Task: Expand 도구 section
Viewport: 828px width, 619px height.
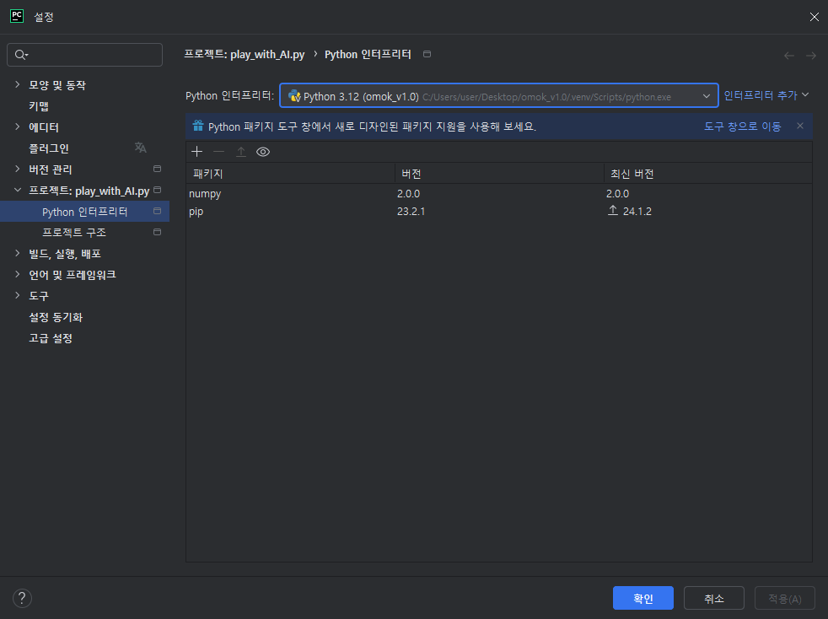Action: 18,295
